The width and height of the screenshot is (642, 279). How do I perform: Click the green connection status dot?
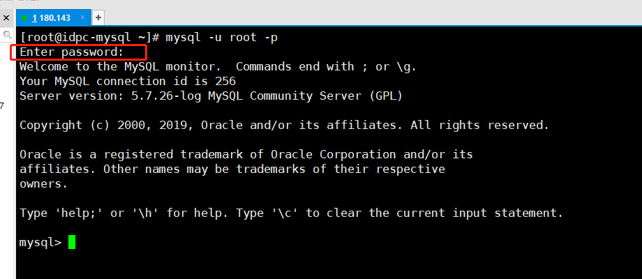(25, 17)
